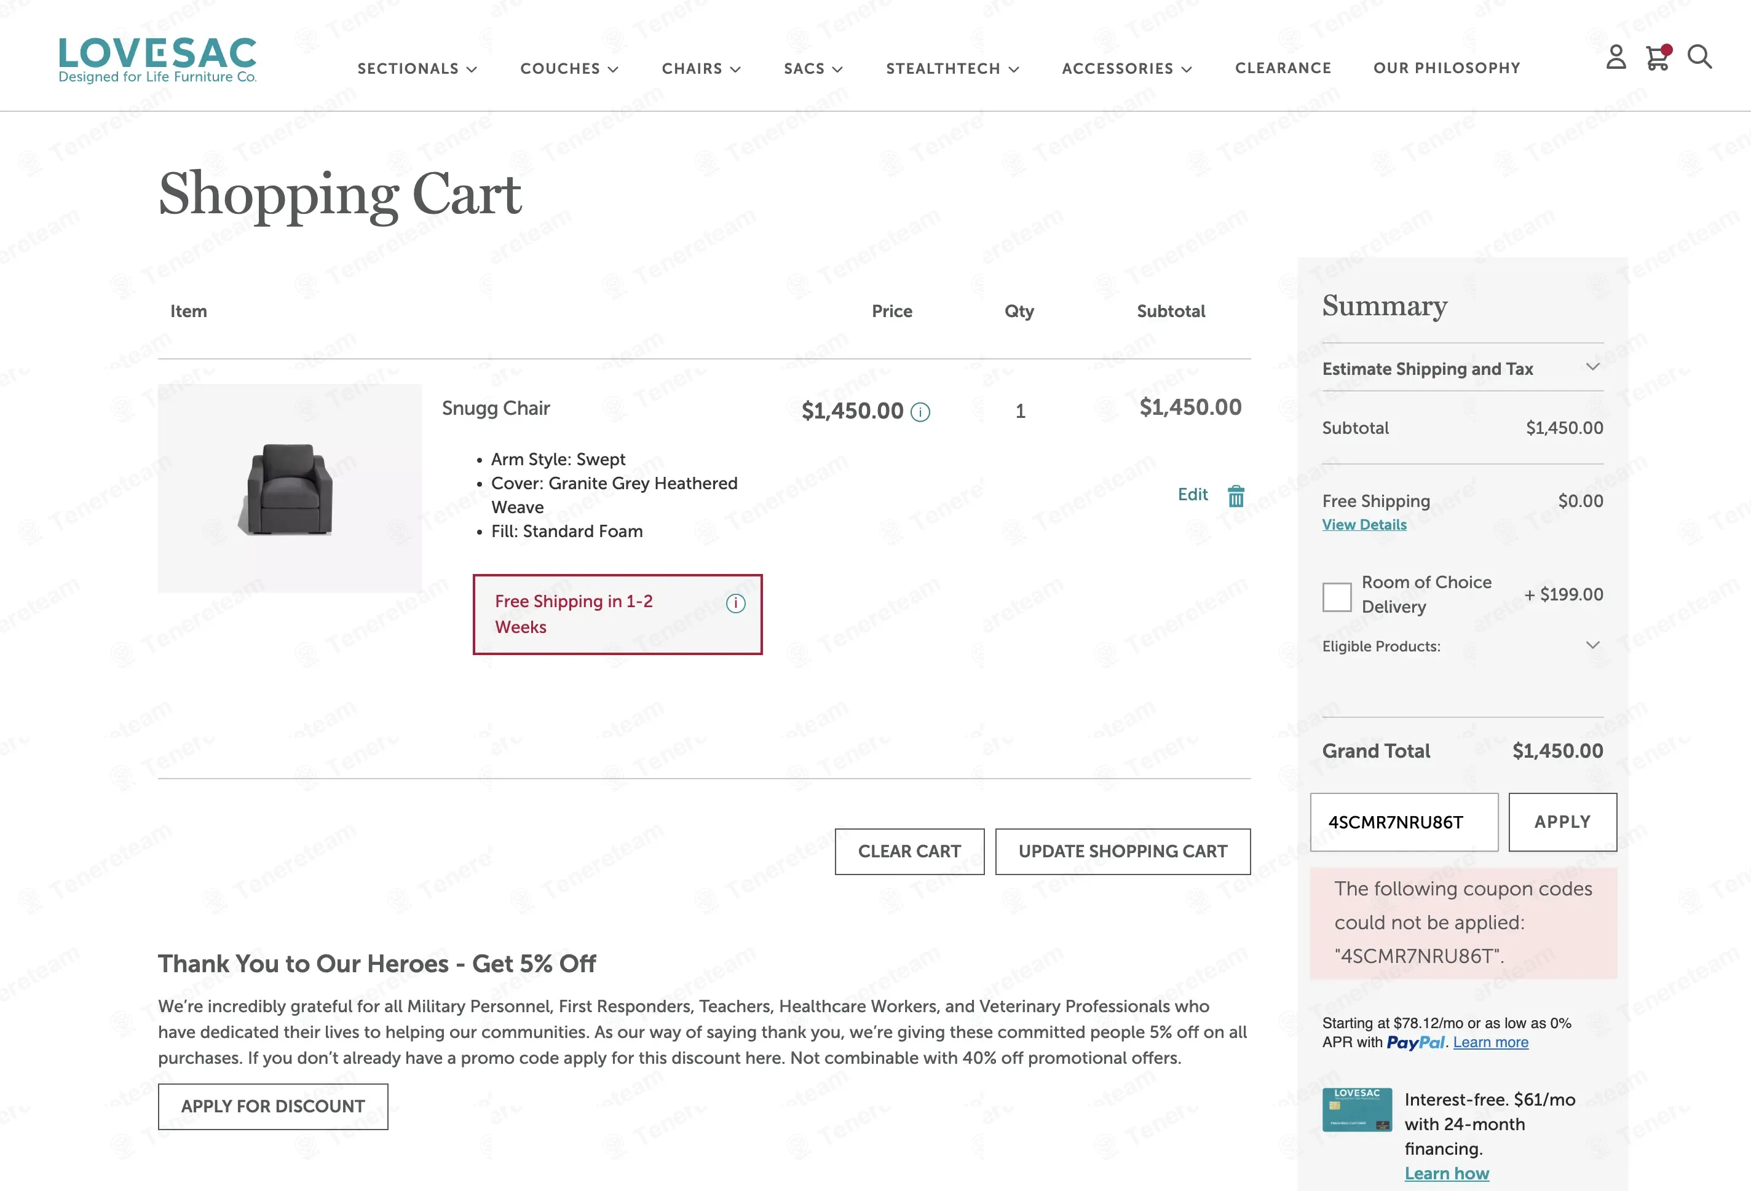The image size is (1751, 1191).
Task: Open the shopping cart icon
Action: coord(1658,57)
